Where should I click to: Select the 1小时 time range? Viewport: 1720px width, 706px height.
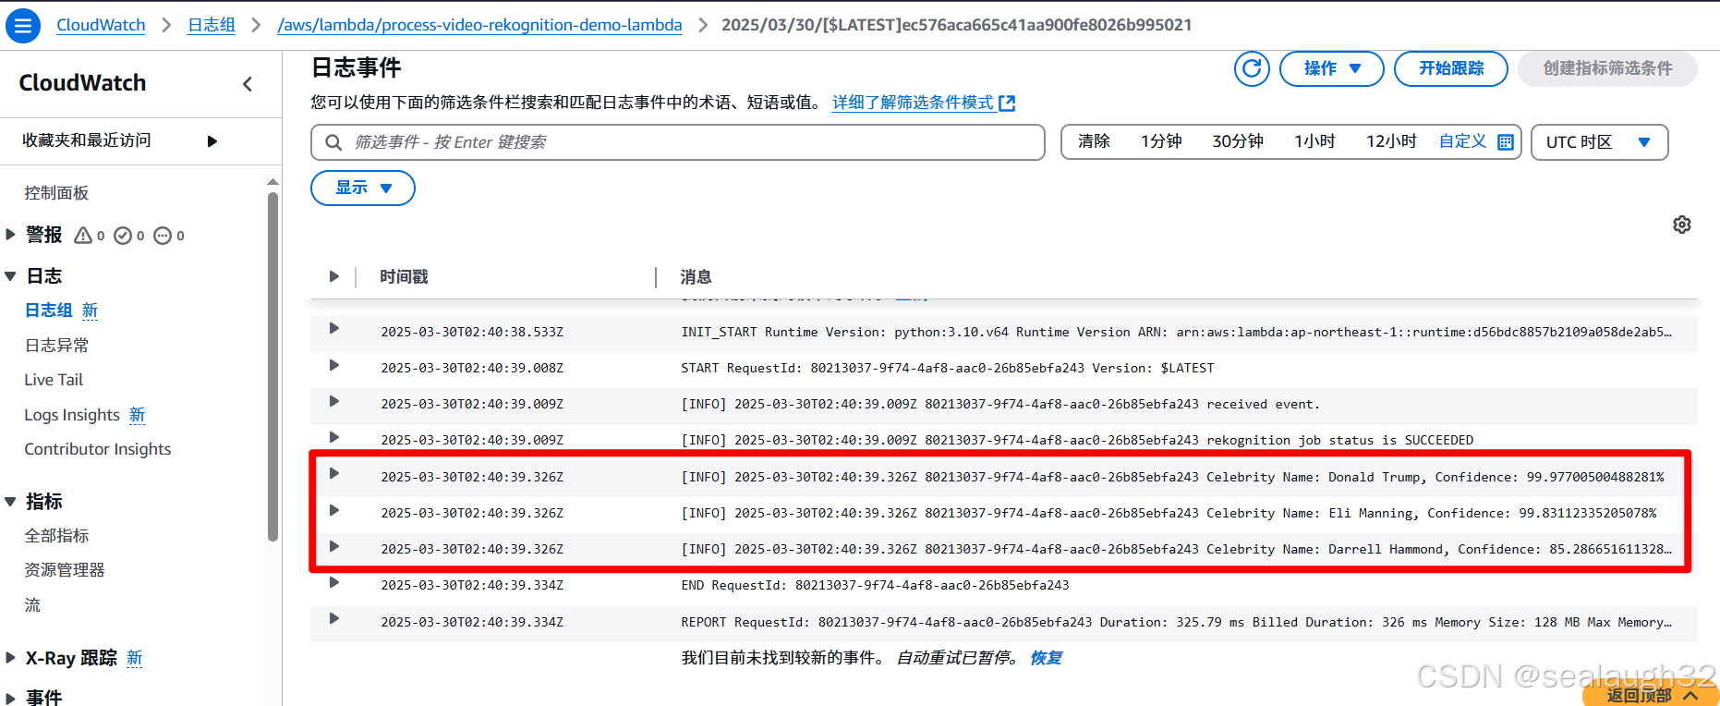[1314, 141]
